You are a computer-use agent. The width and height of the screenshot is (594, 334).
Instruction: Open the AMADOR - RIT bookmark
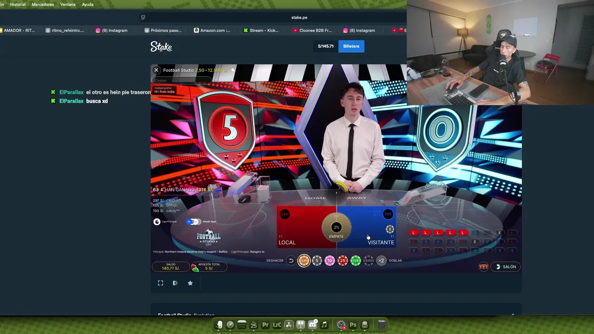coord(18,30)
